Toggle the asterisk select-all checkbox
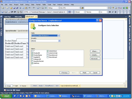 pyautogui.click(x=32, y=51)
